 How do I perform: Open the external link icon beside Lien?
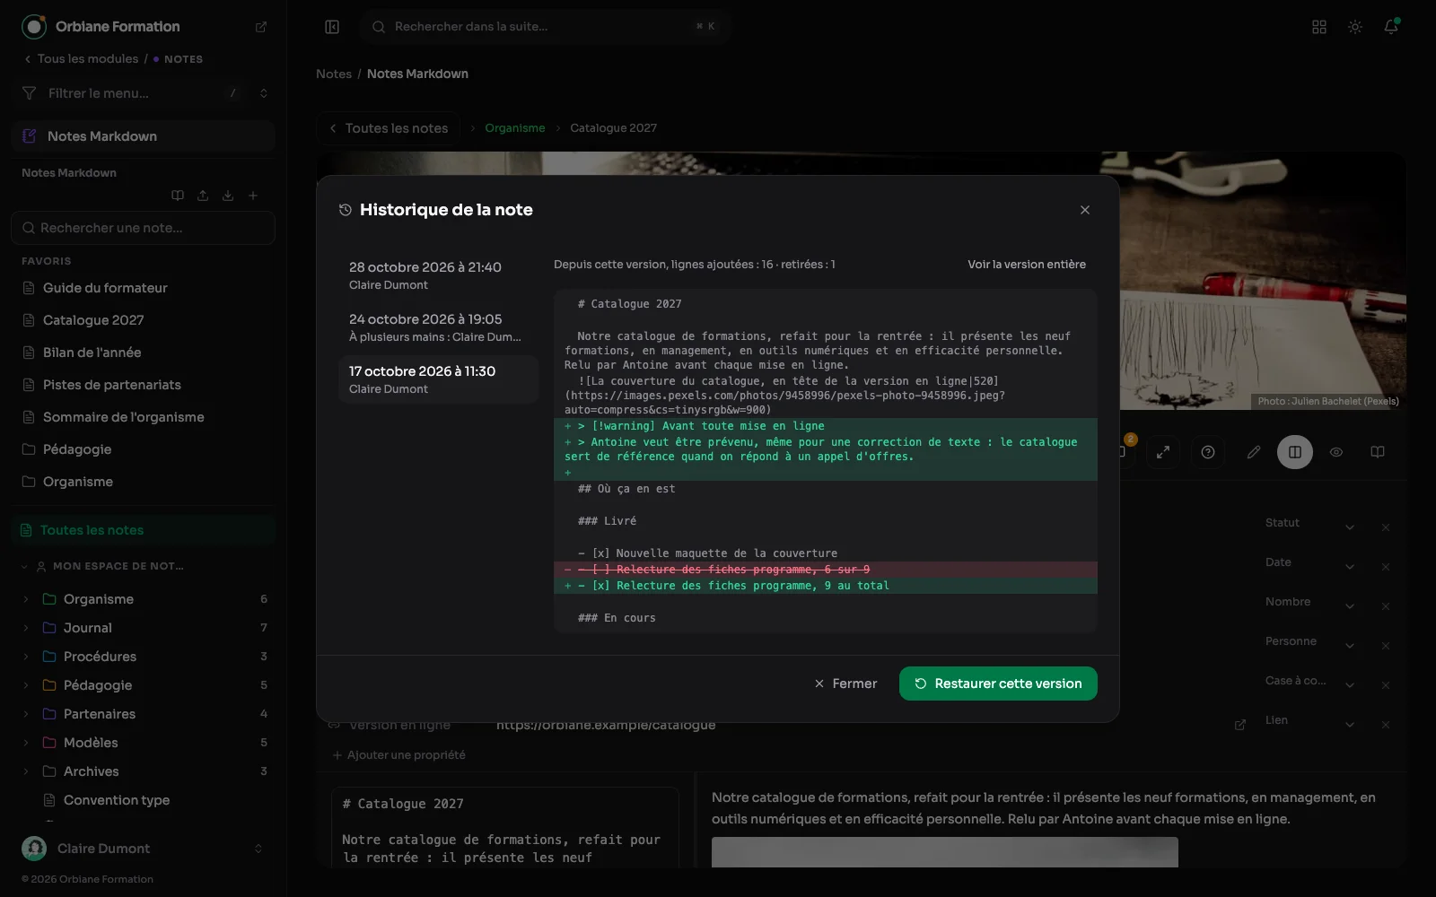click(x=1240, y=725)
